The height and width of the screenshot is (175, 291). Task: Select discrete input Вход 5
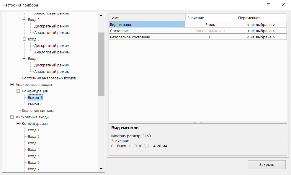[34, 156]
